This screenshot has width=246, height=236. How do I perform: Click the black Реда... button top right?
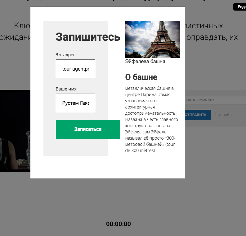pyautogui.click(x=239, y=7)
